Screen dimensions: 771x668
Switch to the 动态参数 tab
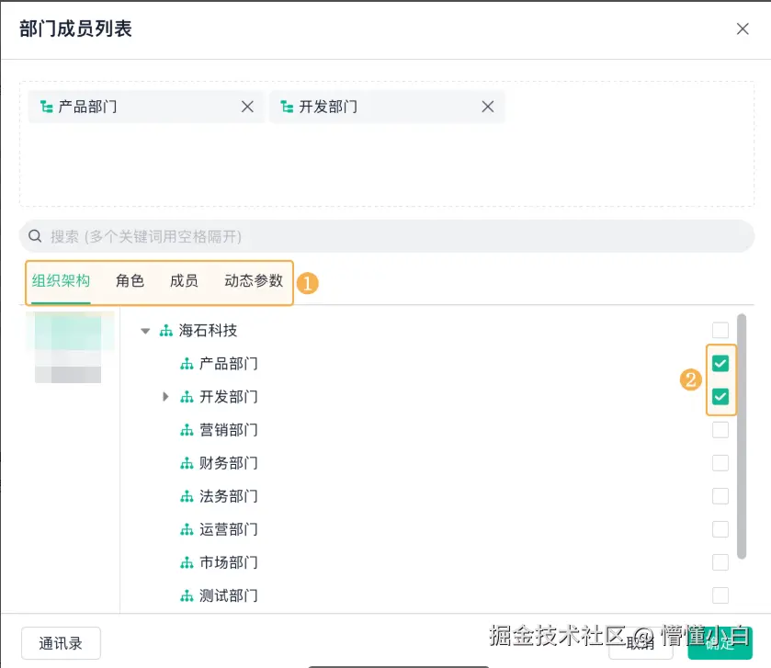[x=253, y=281]
